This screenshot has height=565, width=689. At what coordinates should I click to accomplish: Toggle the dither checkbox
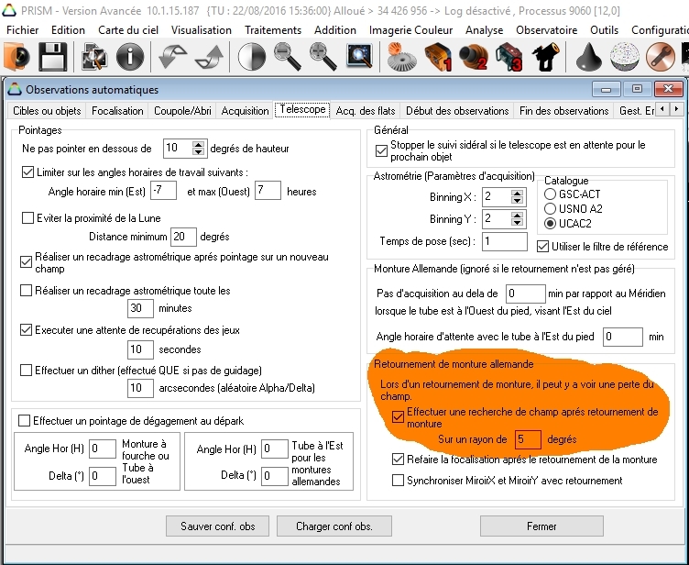(x=27, y=370)
